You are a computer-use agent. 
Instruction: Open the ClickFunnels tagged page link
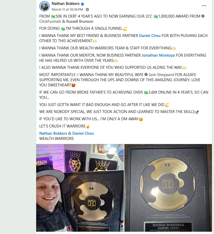point(50,21)
